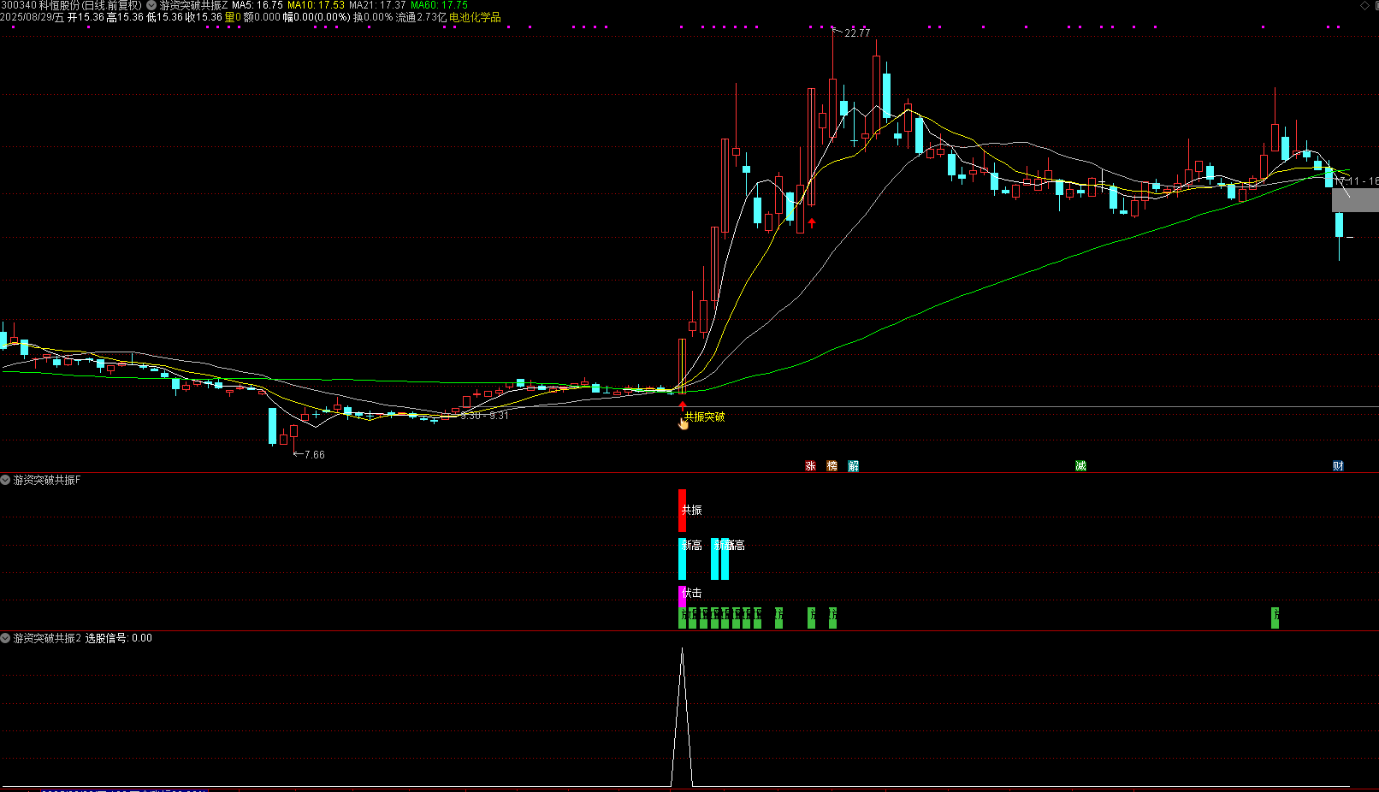The height and width of the screenshot is (792, 1379).
Task: Click the white 选股信号 spike peak
Action: 682,652
